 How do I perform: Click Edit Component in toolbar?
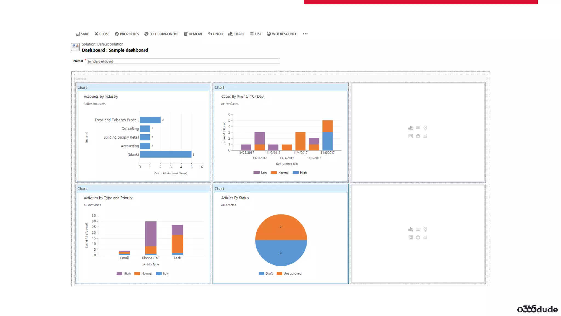click(161, 34)
